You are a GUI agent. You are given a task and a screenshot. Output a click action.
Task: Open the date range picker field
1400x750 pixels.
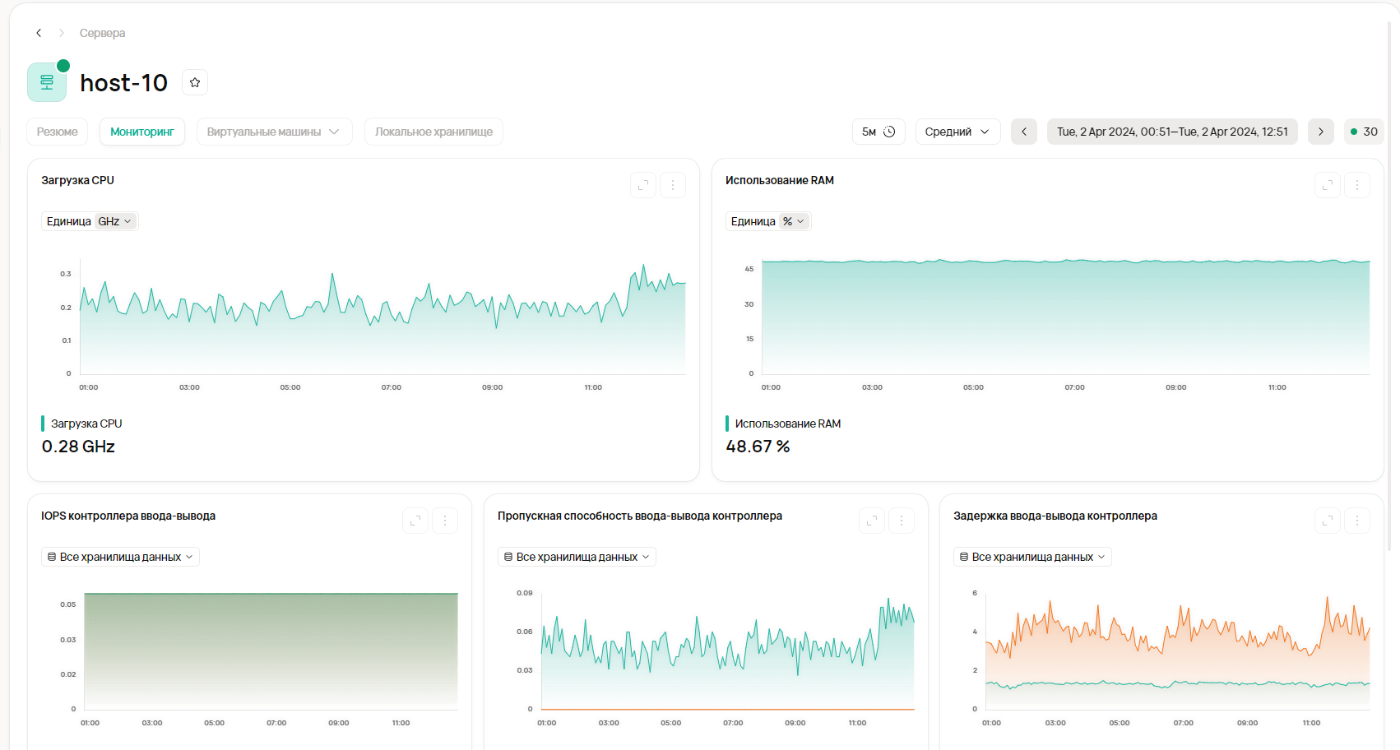tap(1172, 132)
